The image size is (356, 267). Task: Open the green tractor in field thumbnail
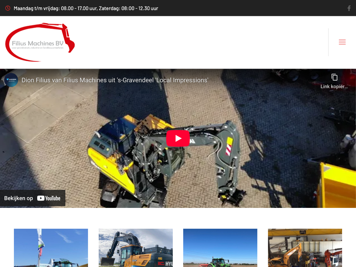pyautogui.click(x=220, y=248)
